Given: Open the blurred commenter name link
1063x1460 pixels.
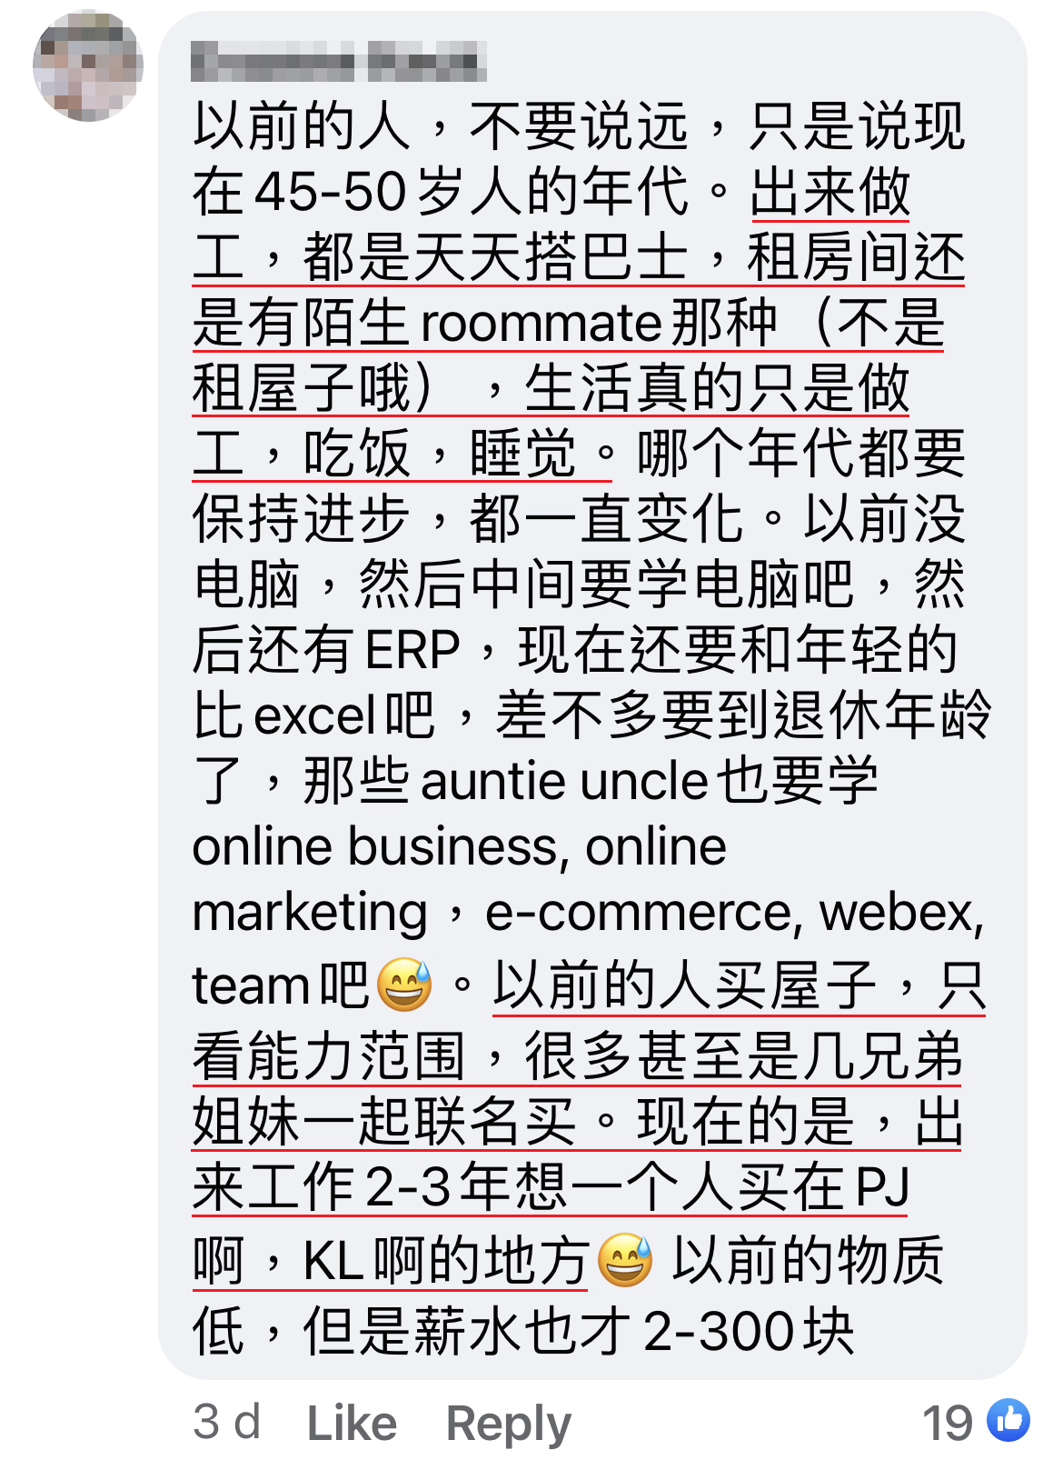Looking at the screenshot, I should 339,62.
